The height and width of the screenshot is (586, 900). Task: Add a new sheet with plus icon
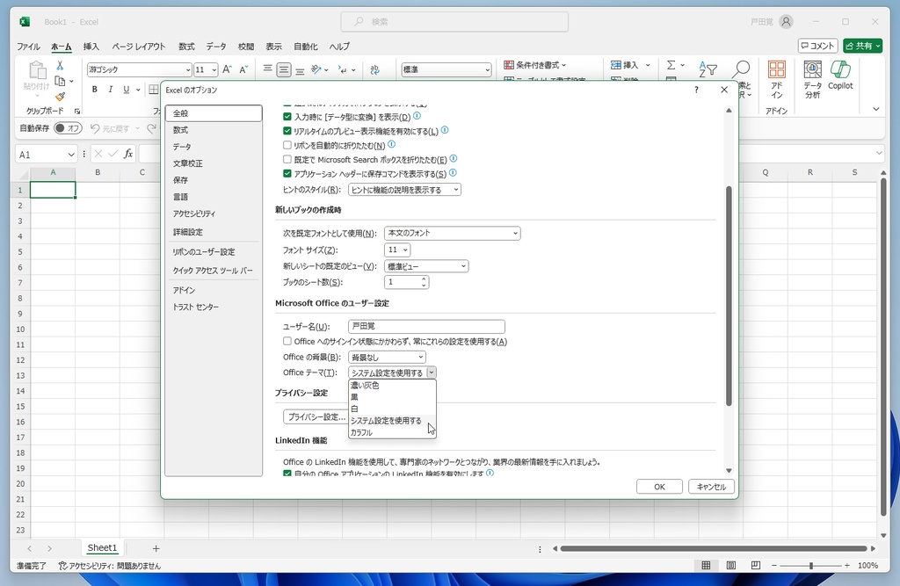click(x=156, y=549)
